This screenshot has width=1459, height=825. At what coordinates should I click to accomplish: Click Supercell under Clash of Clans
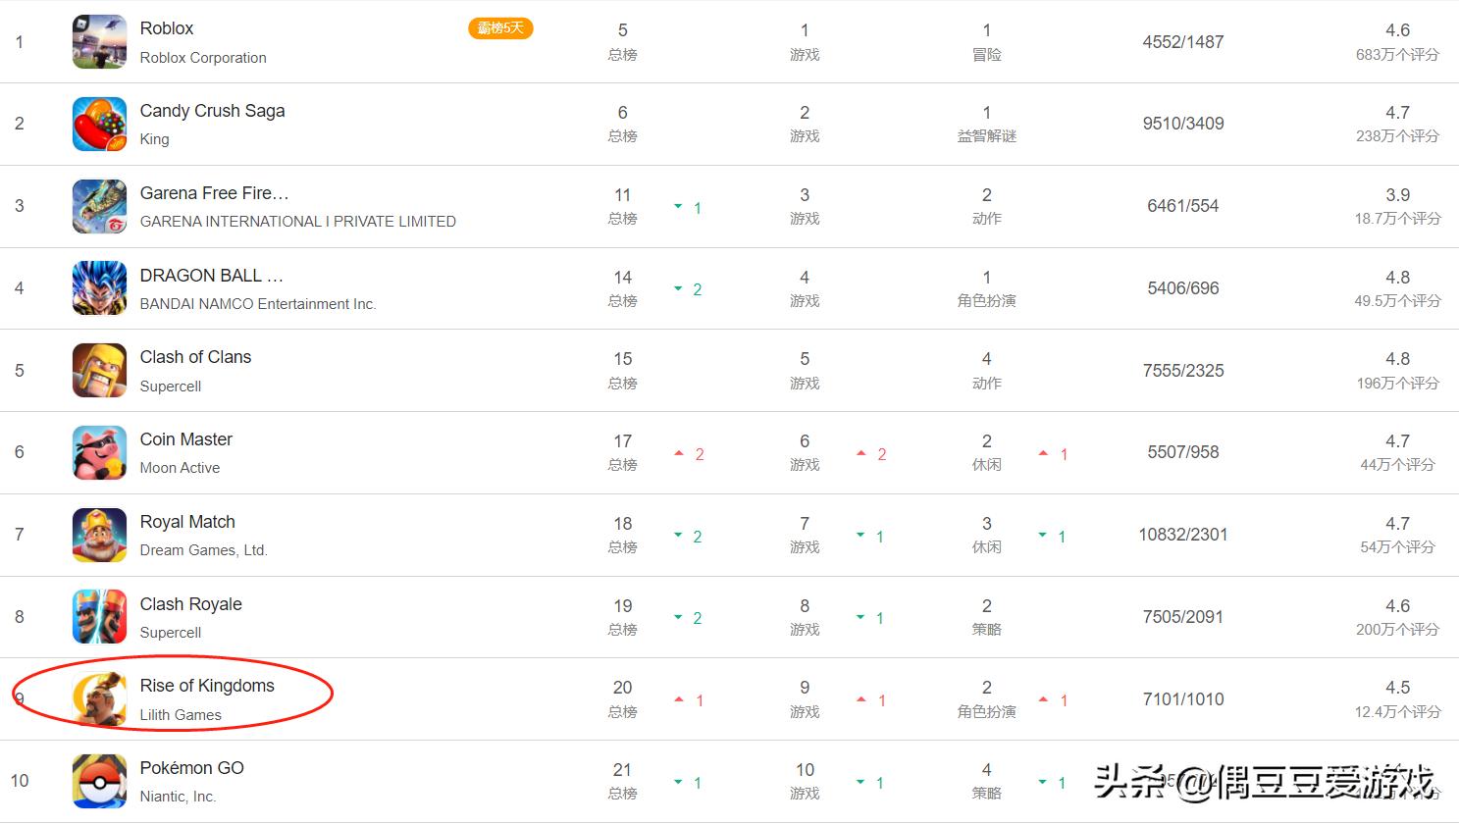click(x=171, y=387)
